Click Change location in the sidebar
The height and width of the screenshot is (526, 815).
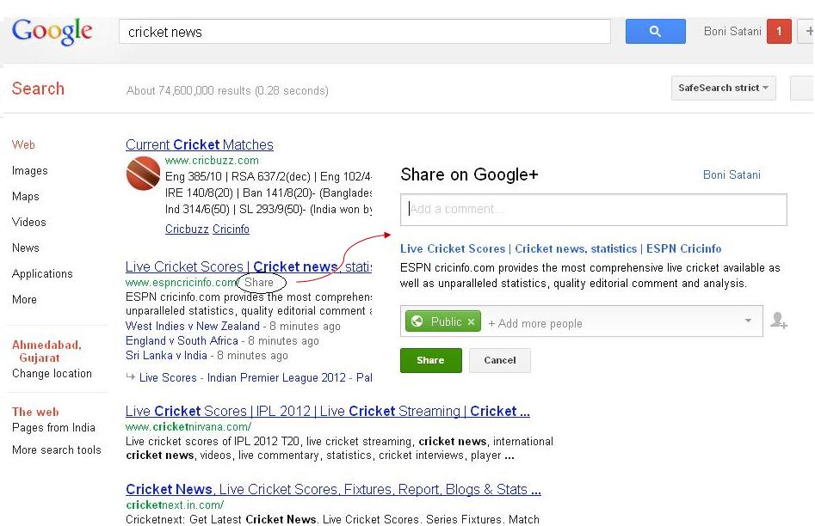[52, 374]
